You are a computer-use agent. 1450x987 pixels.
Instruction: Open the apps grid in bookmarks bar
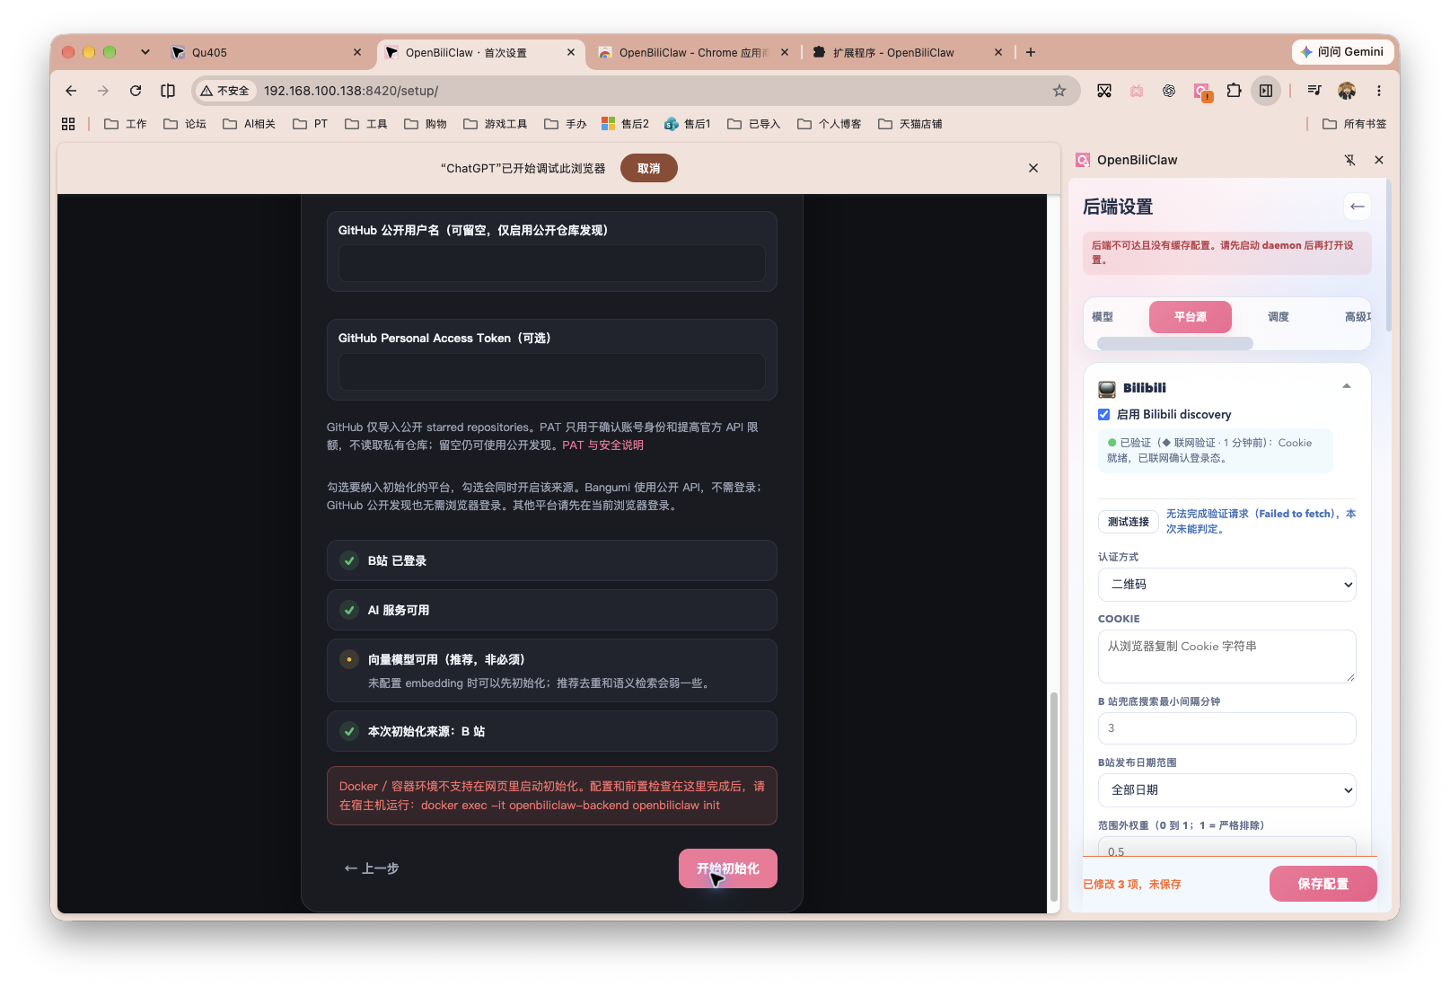click(x=68, y=124)
